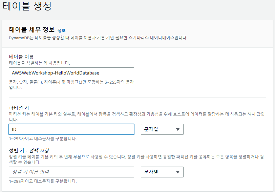This screenshot has height=192, width=275.
Task: Click the 파티션 키 label
Action: tap(19, 108)
